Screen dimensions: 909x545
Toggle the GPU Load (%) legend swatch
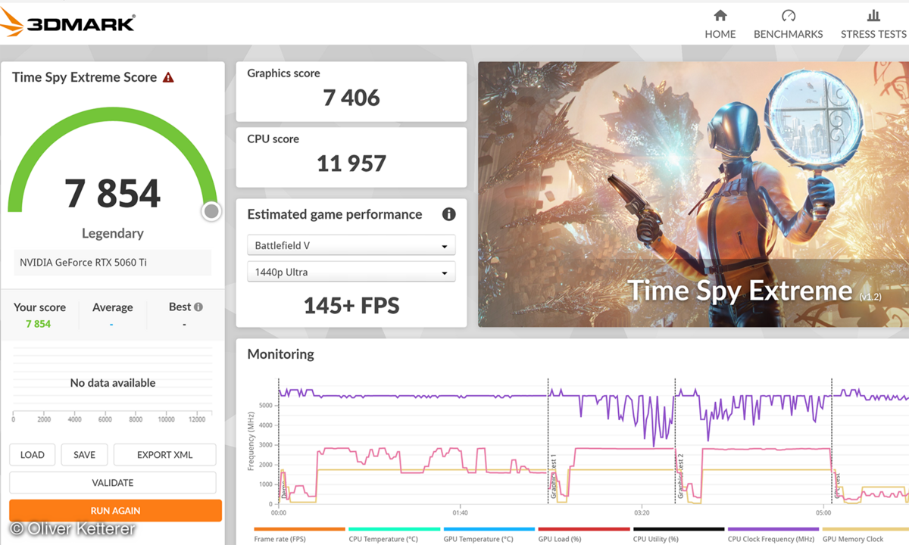coord(583,529)
